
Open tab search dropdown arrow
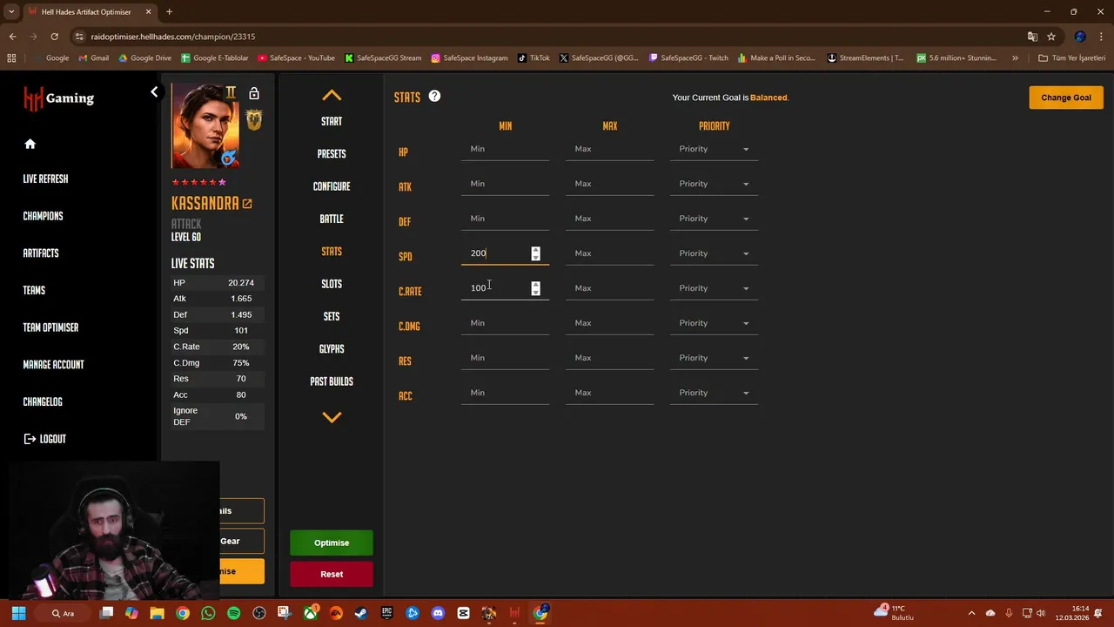(x=11, y=12)
